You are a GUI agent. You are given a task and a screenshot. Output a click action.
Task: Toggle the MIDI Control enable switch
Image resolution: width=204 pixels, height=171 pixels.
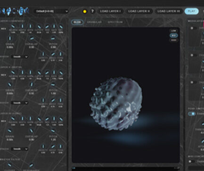point(192,162)
